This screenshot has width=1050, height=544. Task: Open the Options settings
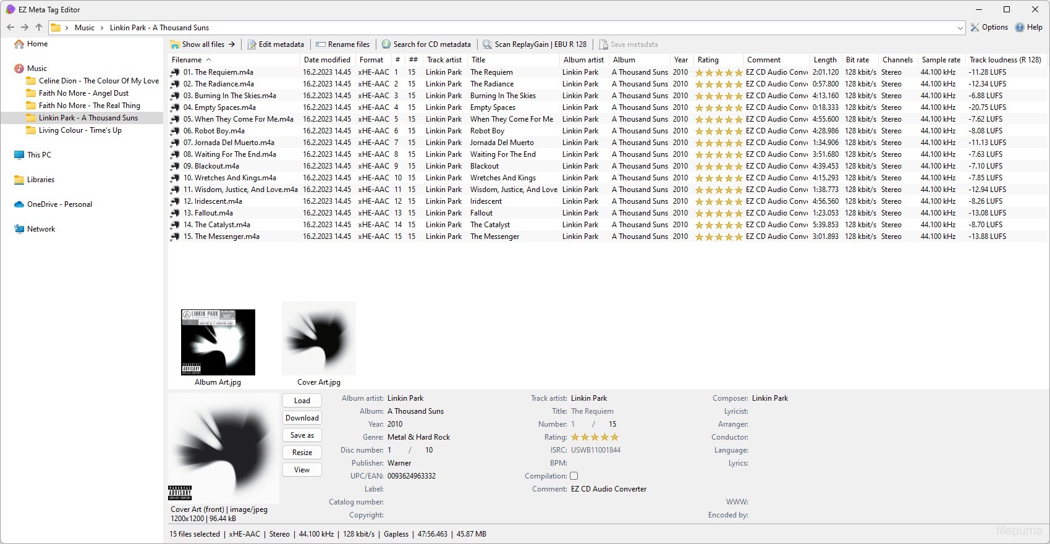(989, 27)
